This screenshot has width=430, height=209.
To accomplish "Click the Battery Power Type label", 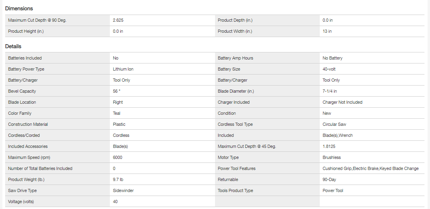I will 26,69.
